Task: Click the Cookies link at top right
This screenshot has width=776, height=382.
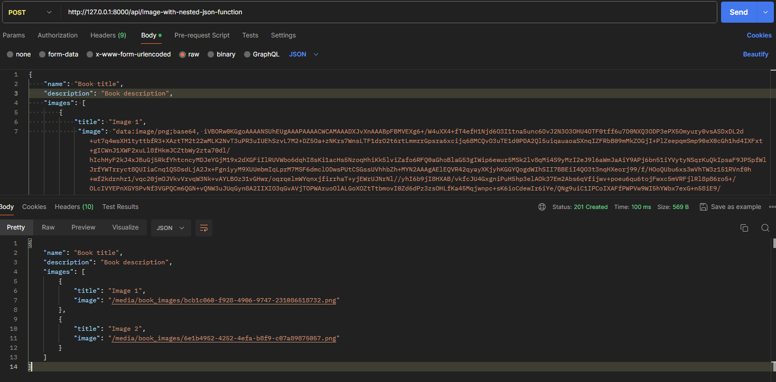Action: click(759, 35)
